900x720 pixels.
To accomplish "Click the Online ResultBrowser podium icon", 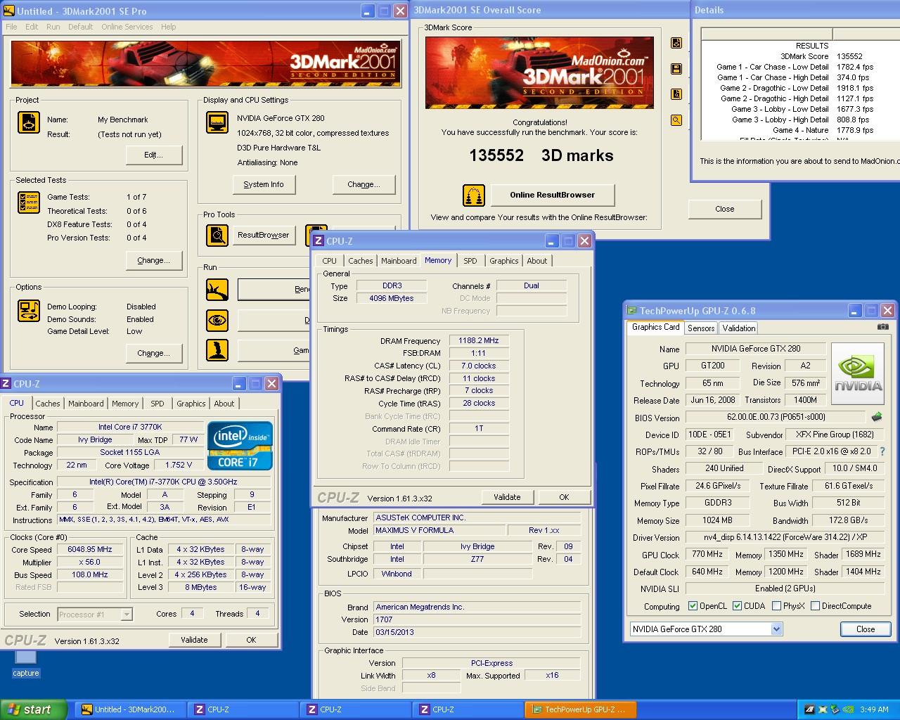I will 474,195.
